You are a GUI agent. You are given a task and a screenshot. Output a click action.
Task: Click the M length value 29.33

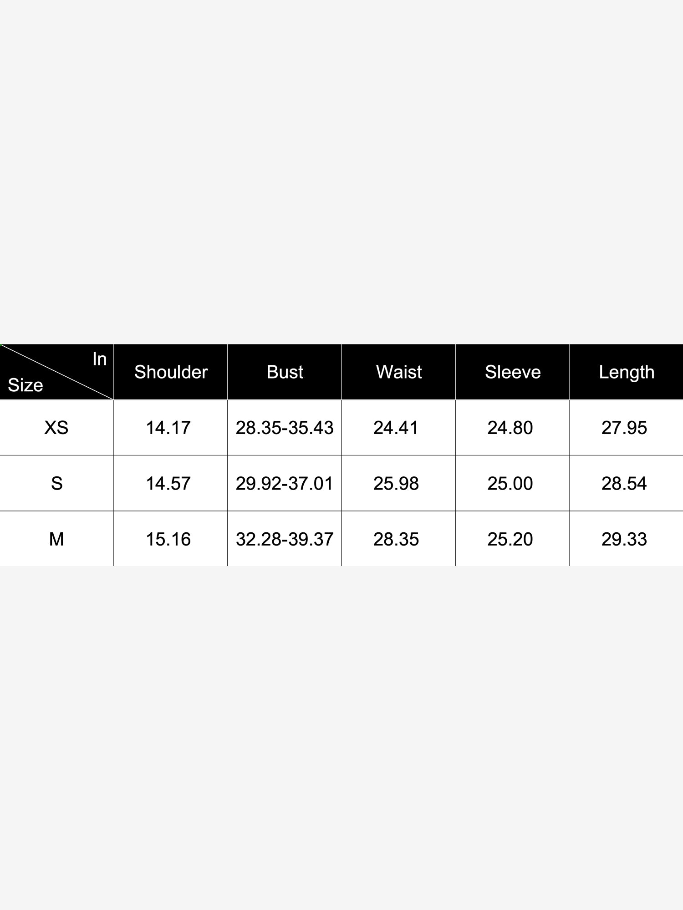point(624,539)
